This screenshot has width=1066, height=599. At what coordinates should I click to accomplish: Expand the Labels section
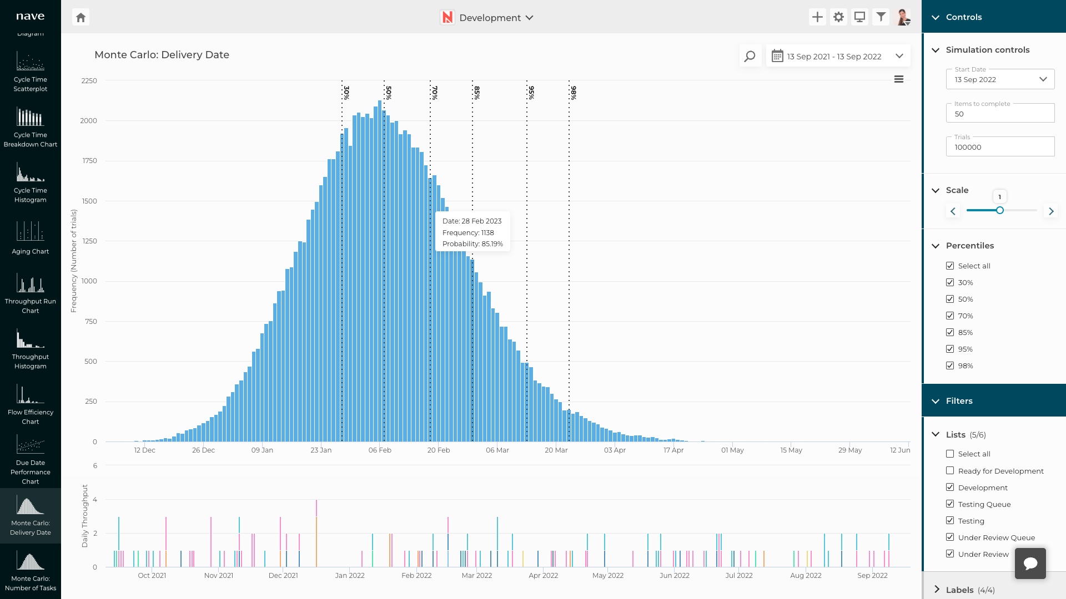tap(937, 590)
